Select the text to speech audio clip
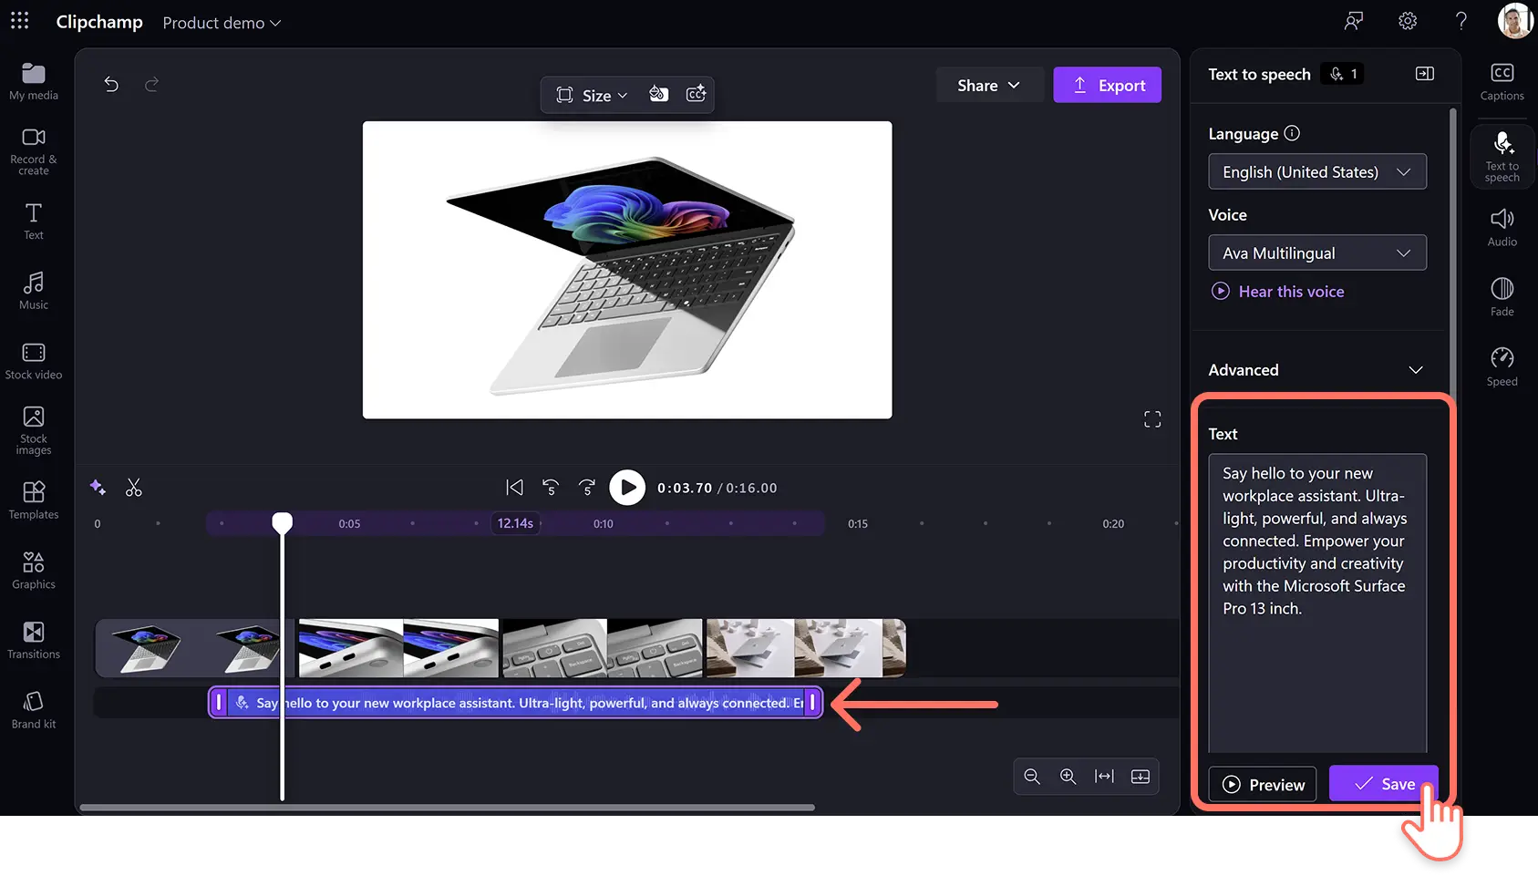 pyautogui.click(x=516, y=703)
